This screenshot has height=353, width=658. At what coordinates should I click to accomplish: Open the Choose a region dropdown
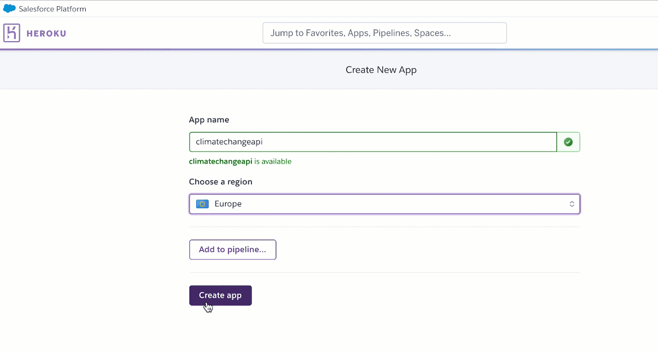[385, 204]
